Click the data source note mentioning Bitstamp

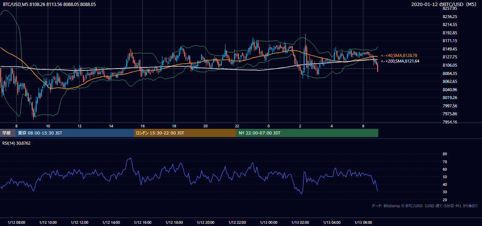pos(425,206)
